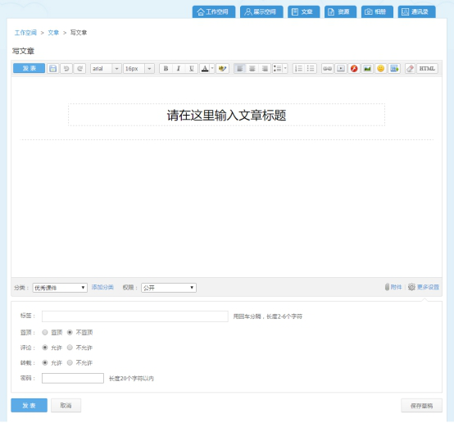Insert an image with picture icon
This screenshot has width=454, height=423.
click(x=367, y=69)
